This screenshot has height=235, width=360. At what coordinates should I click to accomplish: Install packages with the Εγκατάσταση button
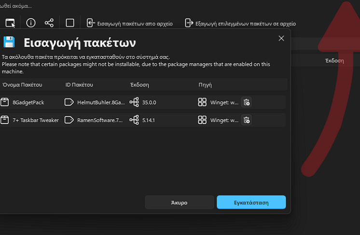coord(251,202)
